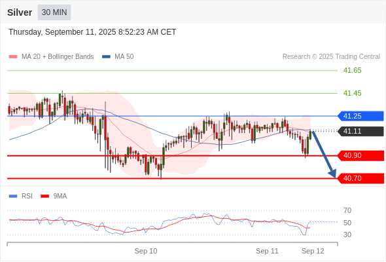
Task: Toggle the 9MA legend entry
Action: click(54, 196)
